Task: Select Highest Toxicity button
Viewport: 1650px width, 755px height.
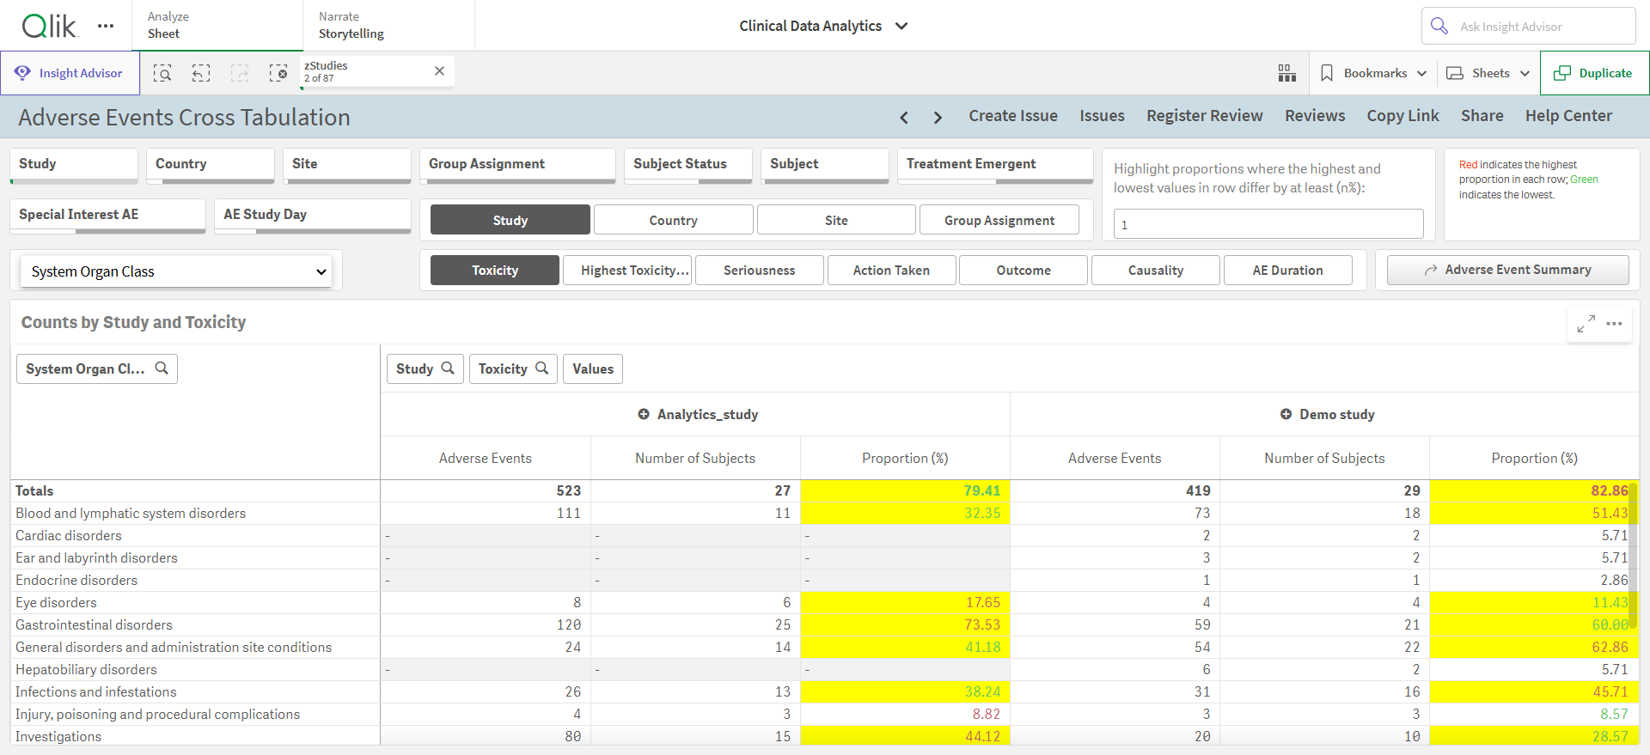Action: tap(627, 270)
